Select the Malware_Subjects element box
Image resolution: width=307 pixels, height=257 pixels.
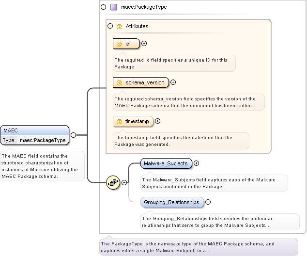pyautogui.click(x=166, y=163)
